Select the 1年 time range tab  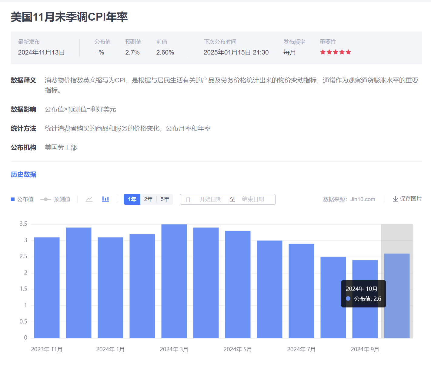coord(132,199)
